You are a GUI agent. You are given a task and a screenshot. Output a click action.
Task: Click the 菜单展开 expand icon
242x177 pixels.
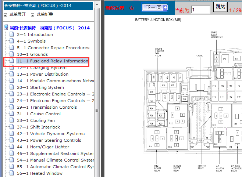pos(6,15)
